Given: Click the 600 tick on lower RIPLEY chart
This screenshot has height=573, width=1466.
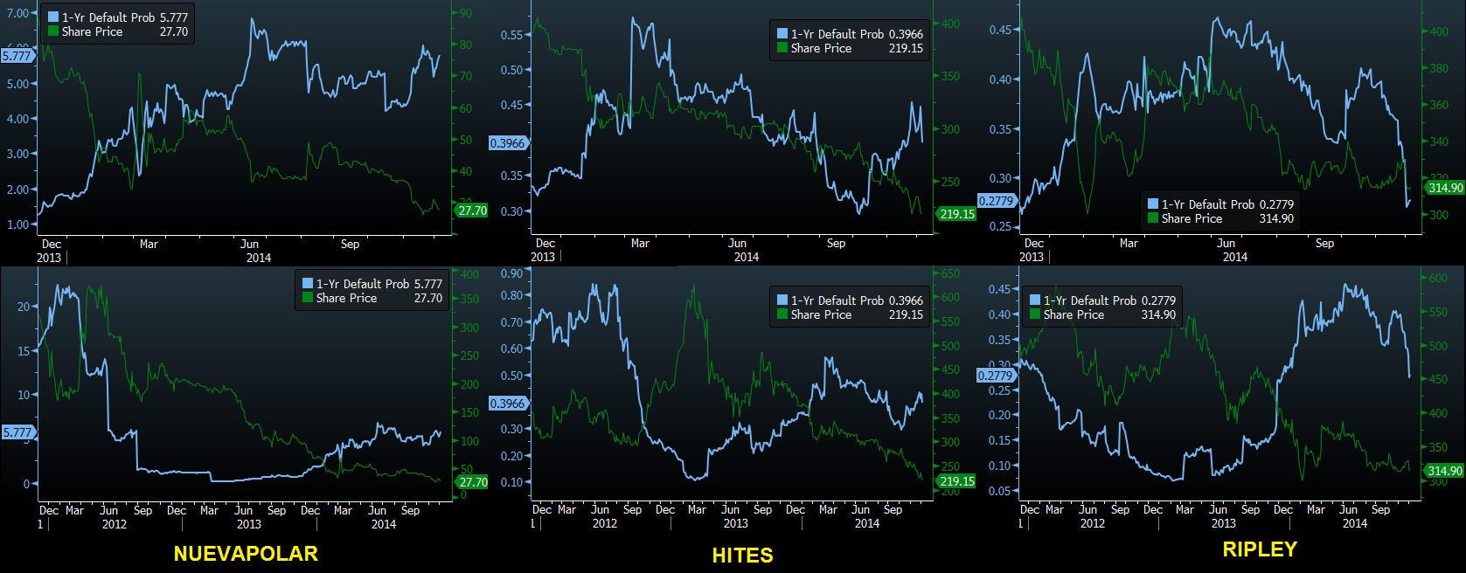Looking at the screenshot, I should (1438, 279).
